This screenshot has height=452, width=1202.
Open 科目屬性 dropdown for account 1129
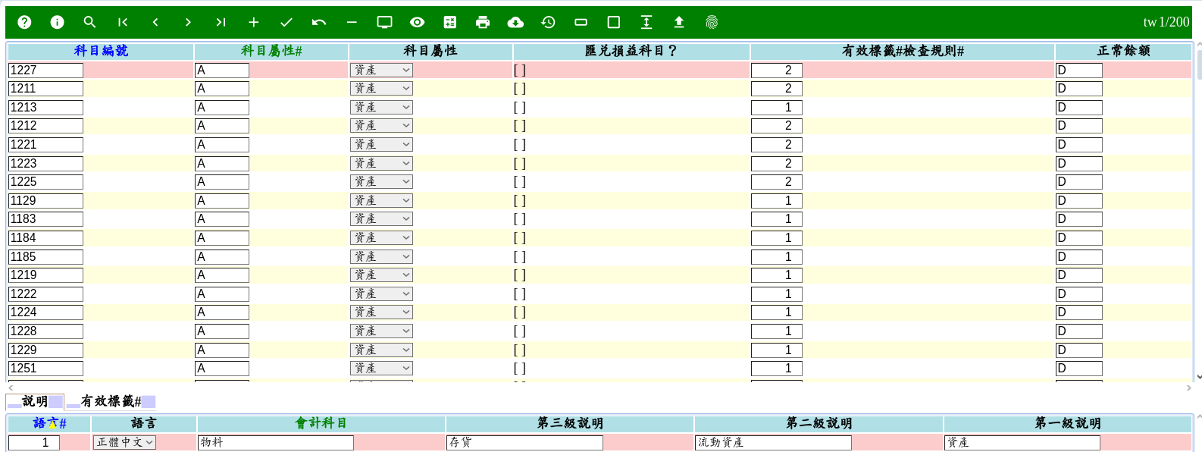(381, 201)
